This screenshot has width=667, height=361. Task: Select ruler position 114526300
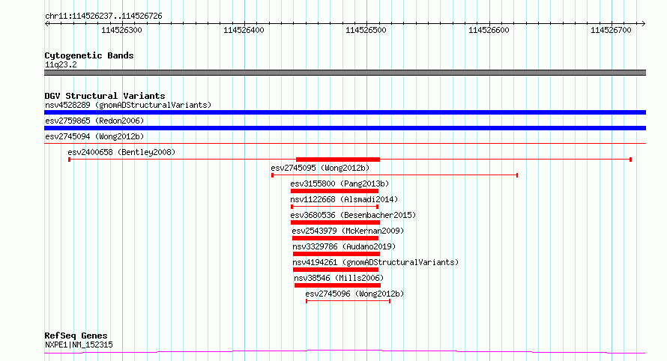click(121, 30)
